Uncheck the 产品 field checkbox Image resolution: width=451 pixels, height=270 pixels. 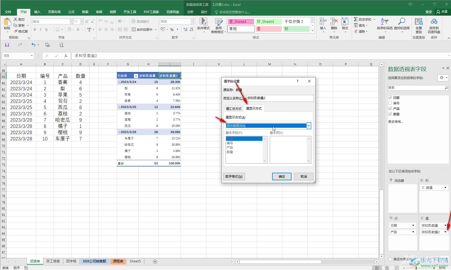[390, 109]
